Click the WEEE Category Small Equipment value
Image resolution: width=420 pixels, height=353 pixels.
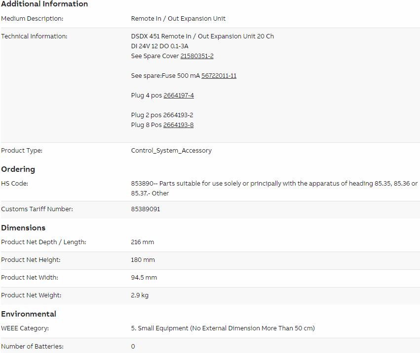(x=223, y=328)
